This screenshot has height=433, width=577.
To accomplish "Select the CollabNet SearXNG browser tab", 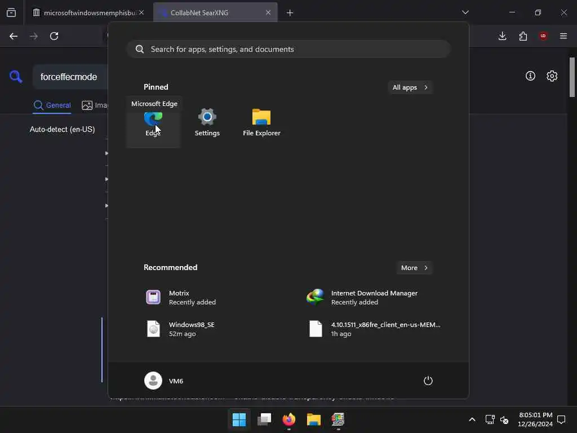I will point(215,12).
